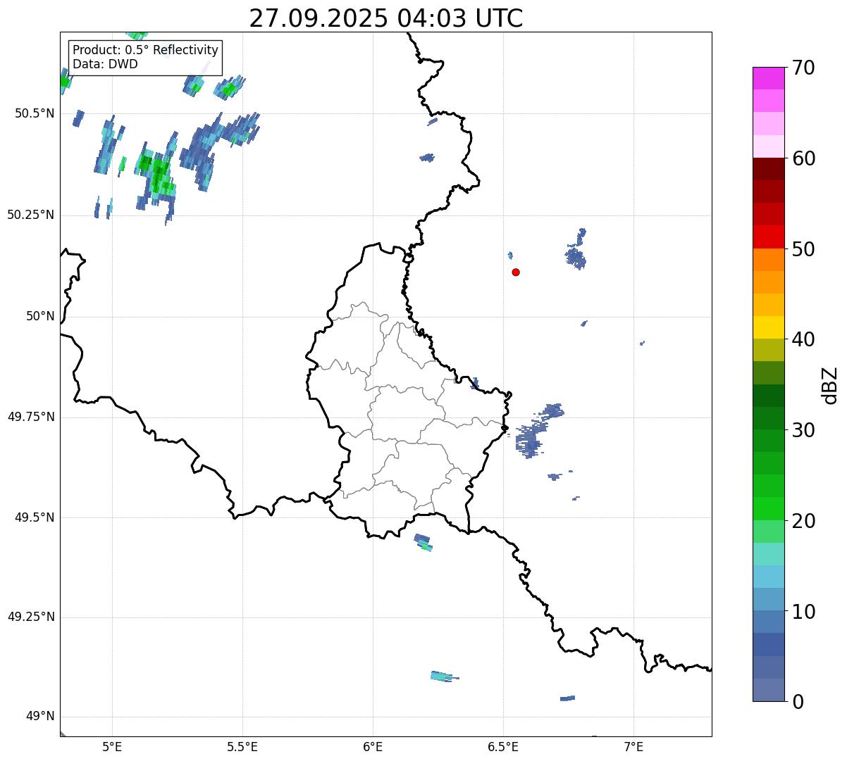Click the 49.5°N latitude label
Viewport: 847px width, 761px height.
[35, 517]
